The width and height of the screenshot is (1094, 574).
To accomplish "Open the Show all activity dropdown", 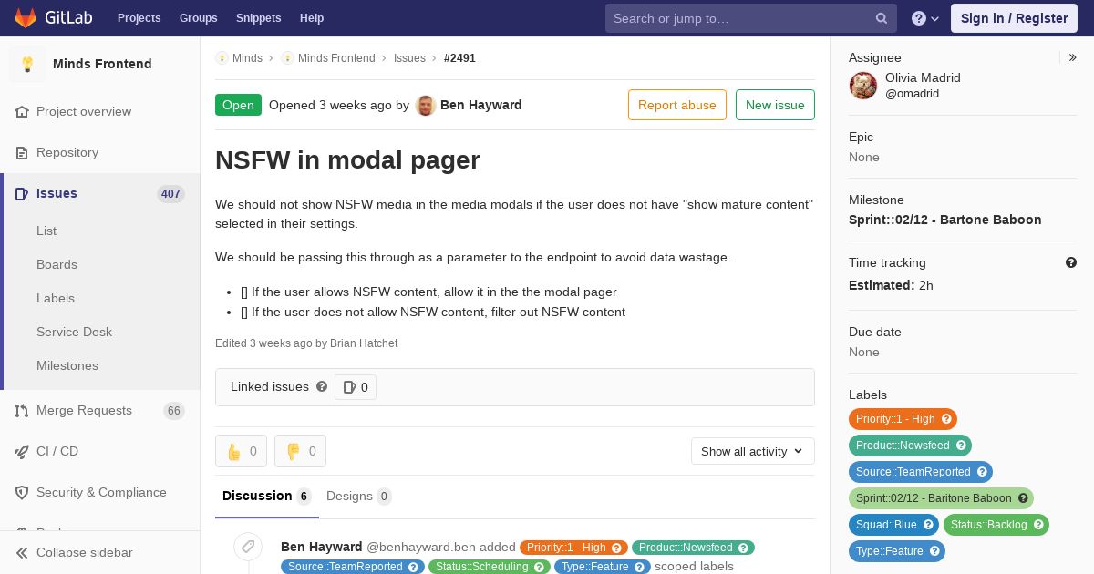I will [x=753, y=451].
